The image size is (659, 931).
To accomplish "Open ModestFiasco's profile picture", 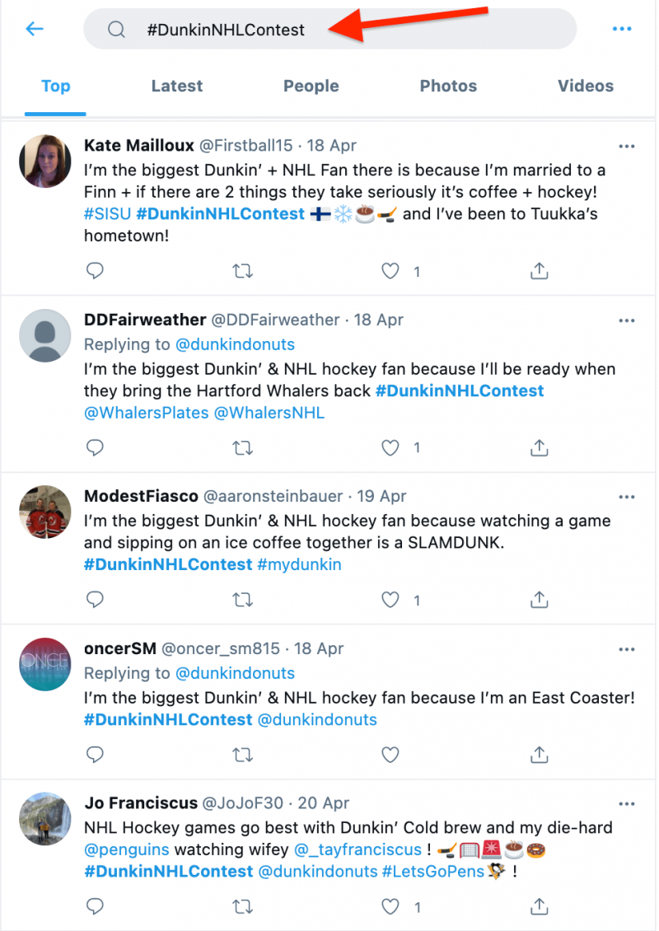I will click(x=45, y=512).
